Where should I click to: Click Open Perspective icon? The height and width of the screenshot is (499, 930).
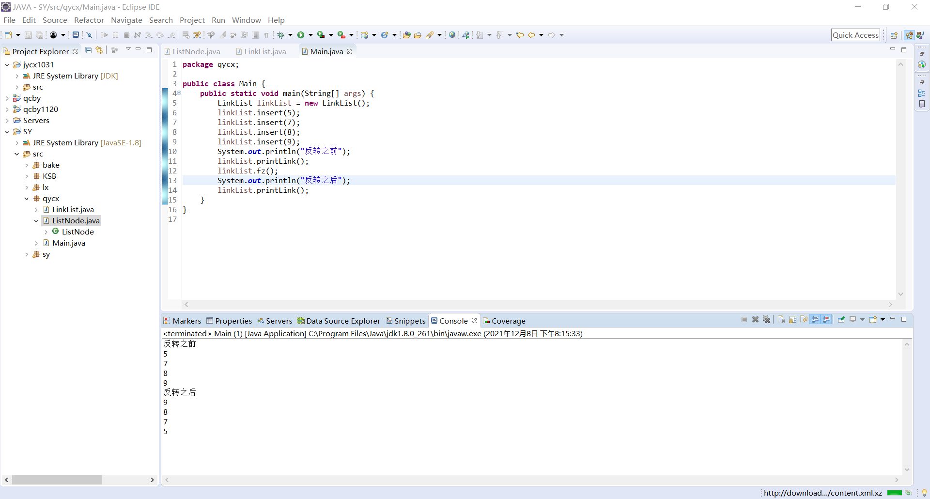[894, 35]
